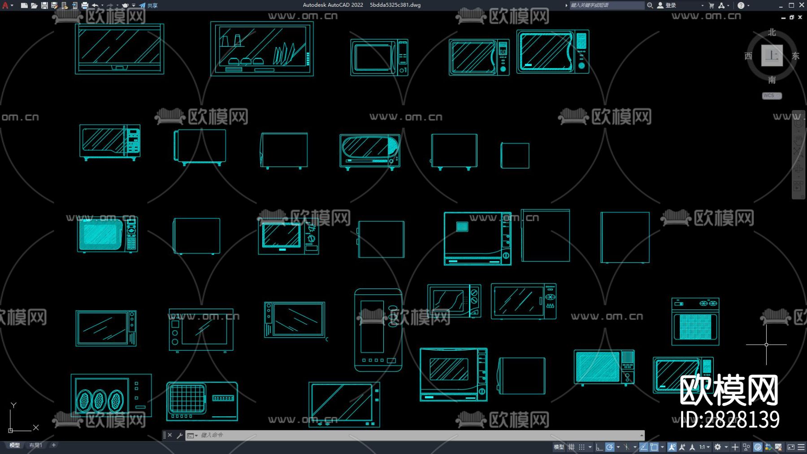
Task: Add a new layout with plus tab
Action: pos(54,445)
